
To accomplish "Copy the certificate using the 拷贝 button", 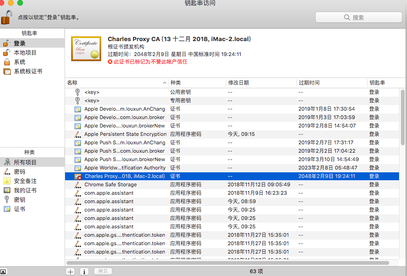I will [103, 271].
